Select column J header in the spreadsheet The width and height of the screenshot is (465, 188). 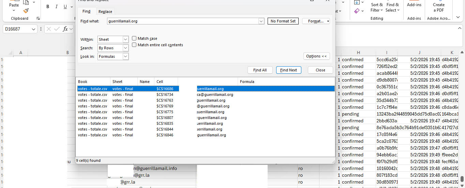tap(419, 52)
